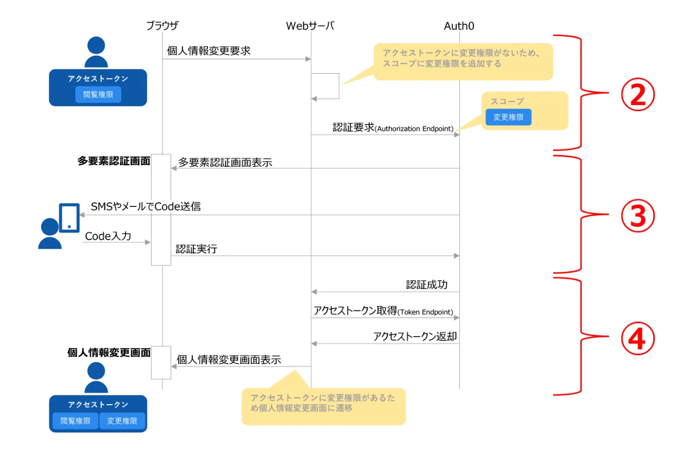Screen dimensions: 690x451
Task: Click the smartphone icon beside the user
Action: click(69, 218)
